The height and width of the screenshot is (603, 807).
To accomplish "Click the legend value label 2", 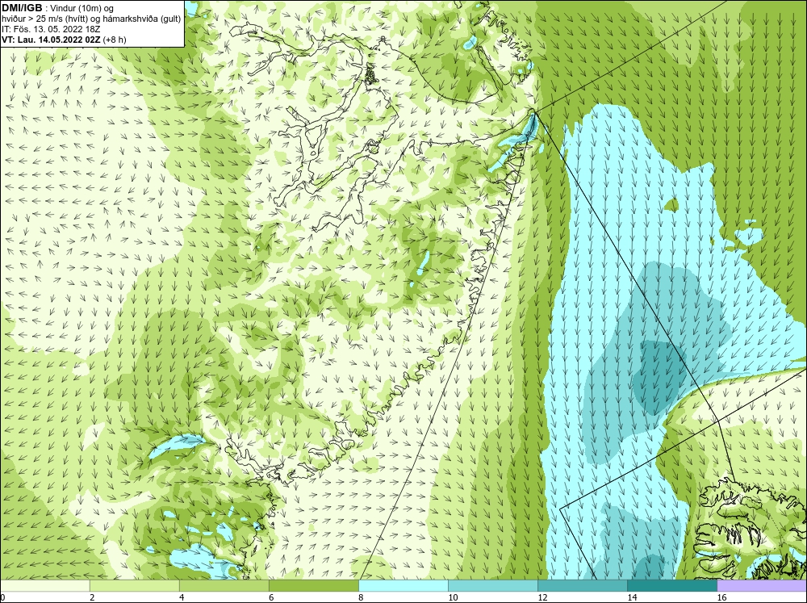I will click(x=92, y=597).
